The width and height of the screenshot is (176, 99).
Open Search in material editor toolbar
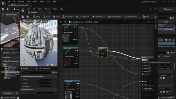point(46,17)
